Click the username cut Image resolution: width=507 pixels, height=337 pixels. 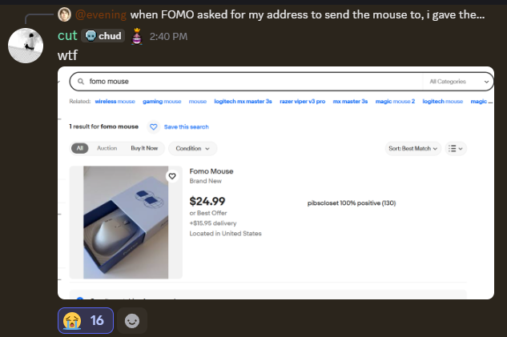tap(67, 35)
